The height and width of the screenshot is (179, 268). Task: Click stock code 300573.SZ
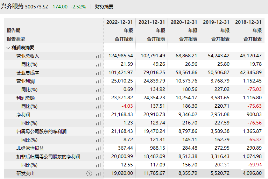37,7
